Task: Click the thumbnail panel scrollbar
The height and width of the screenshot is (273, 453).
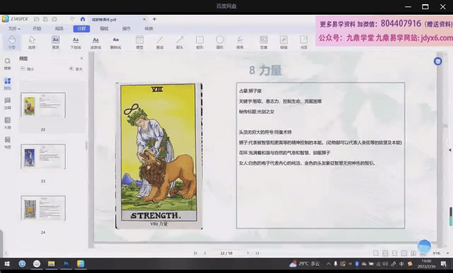Action: tap(86, 145)
